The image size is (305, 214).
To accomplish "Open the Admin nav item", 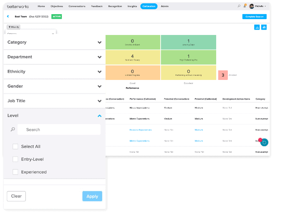I will click(x=164, y=6).
